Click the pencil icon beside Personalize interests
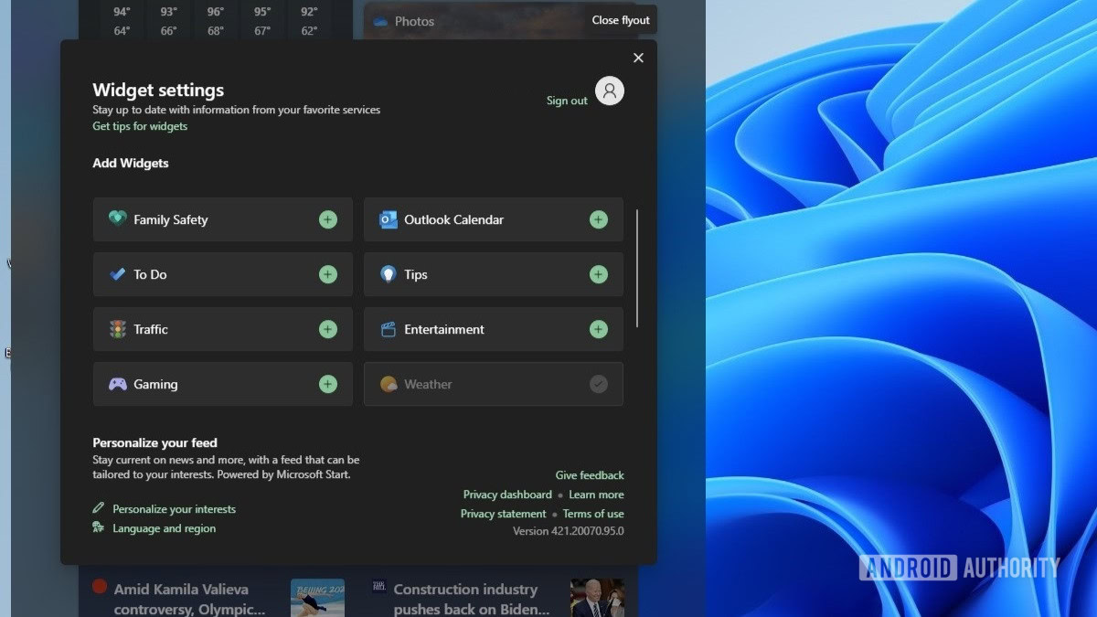 (x=99, y=508)
